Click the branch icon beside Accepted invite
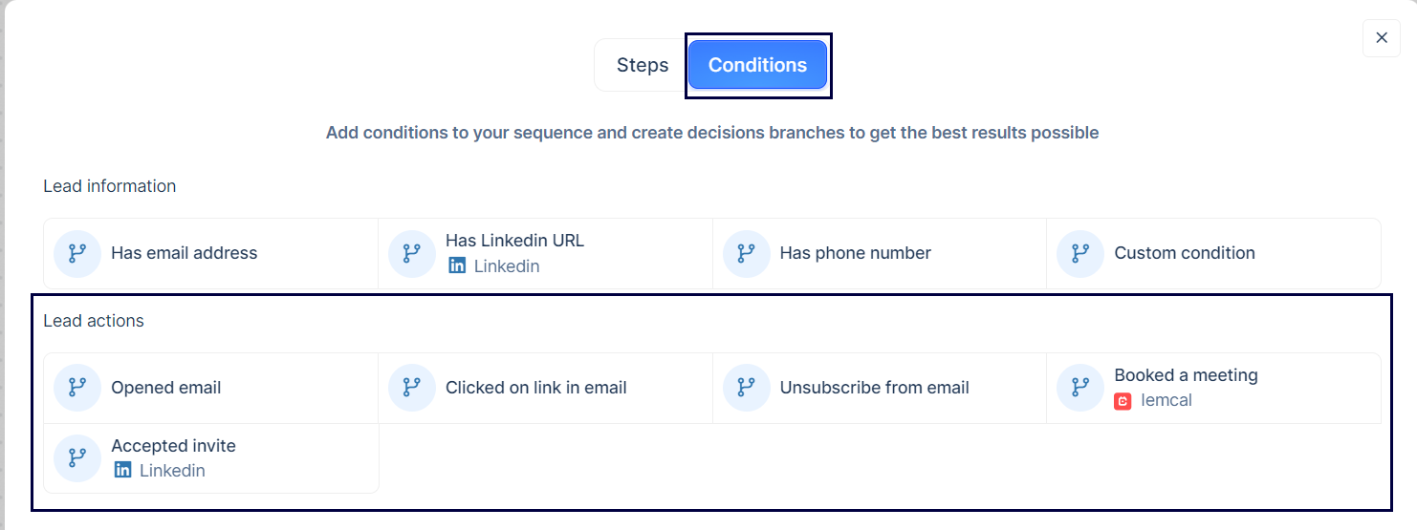 [77, 458]
